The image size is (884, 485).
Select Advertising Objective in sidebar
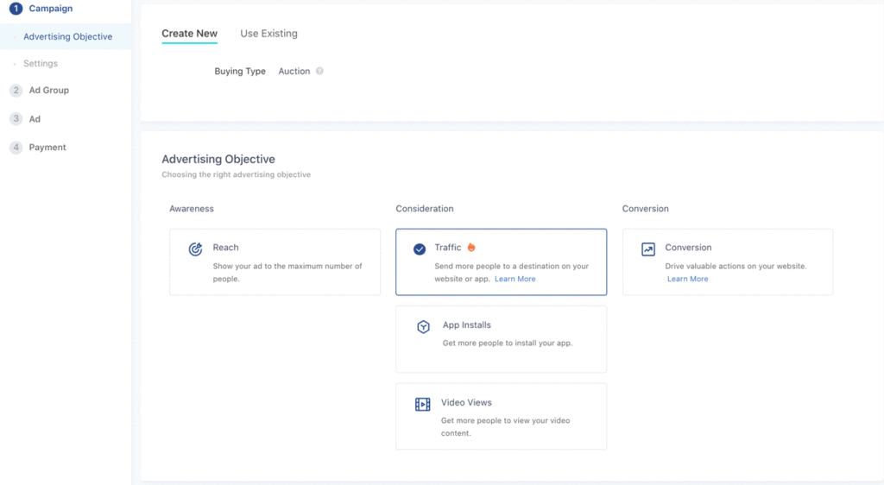[67, 37]
